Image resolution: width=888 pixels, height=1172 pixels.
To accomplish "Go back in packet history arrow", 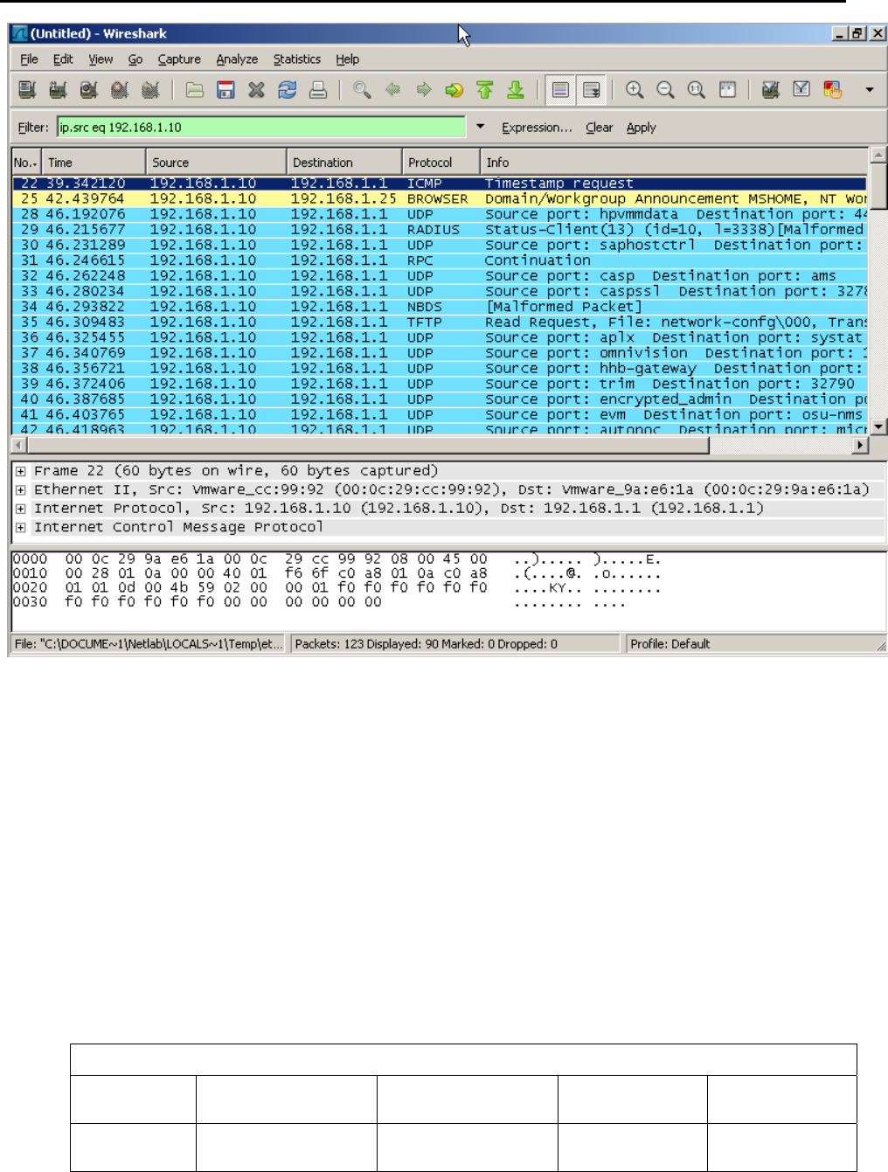I will coord(392,89).
